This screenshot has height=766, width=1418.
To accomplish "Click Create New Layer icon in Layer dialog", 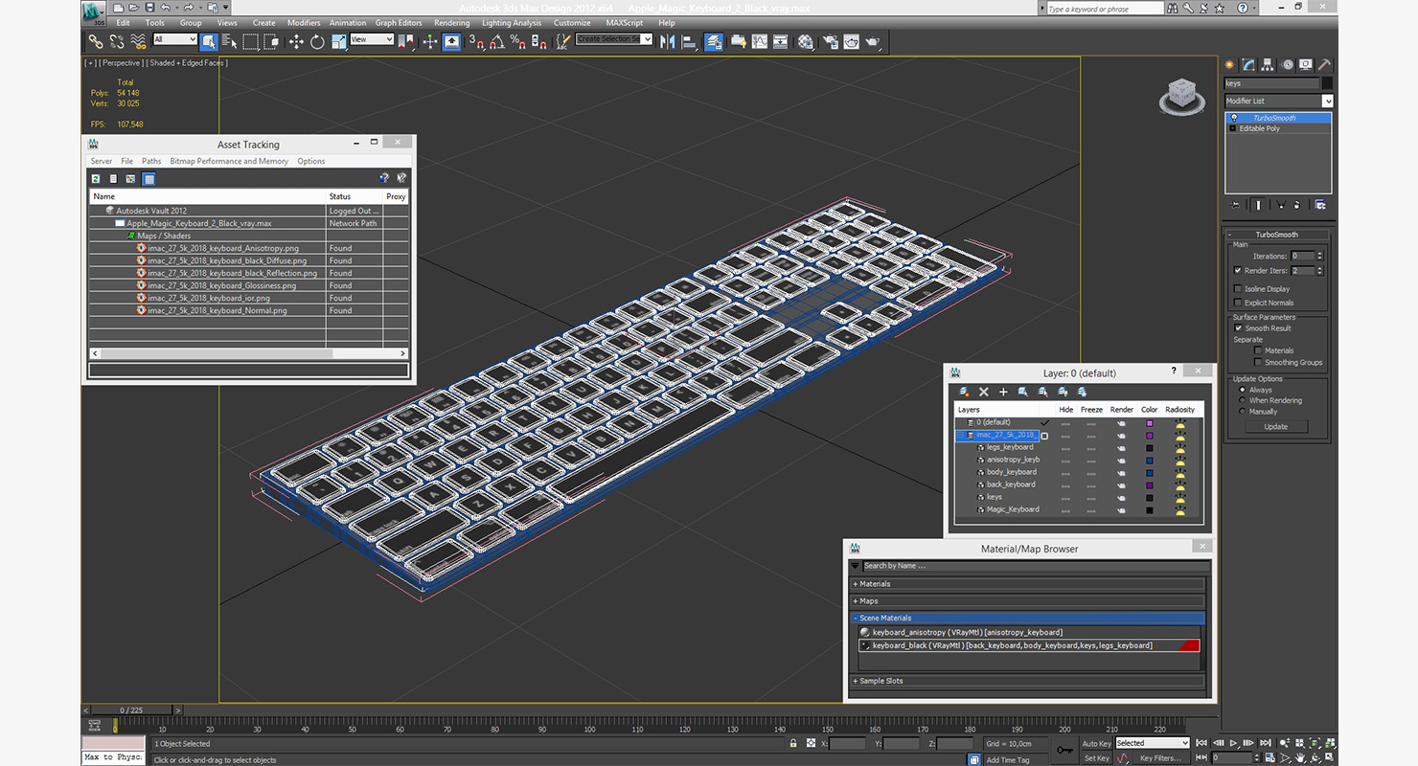I will click(964, 392).
